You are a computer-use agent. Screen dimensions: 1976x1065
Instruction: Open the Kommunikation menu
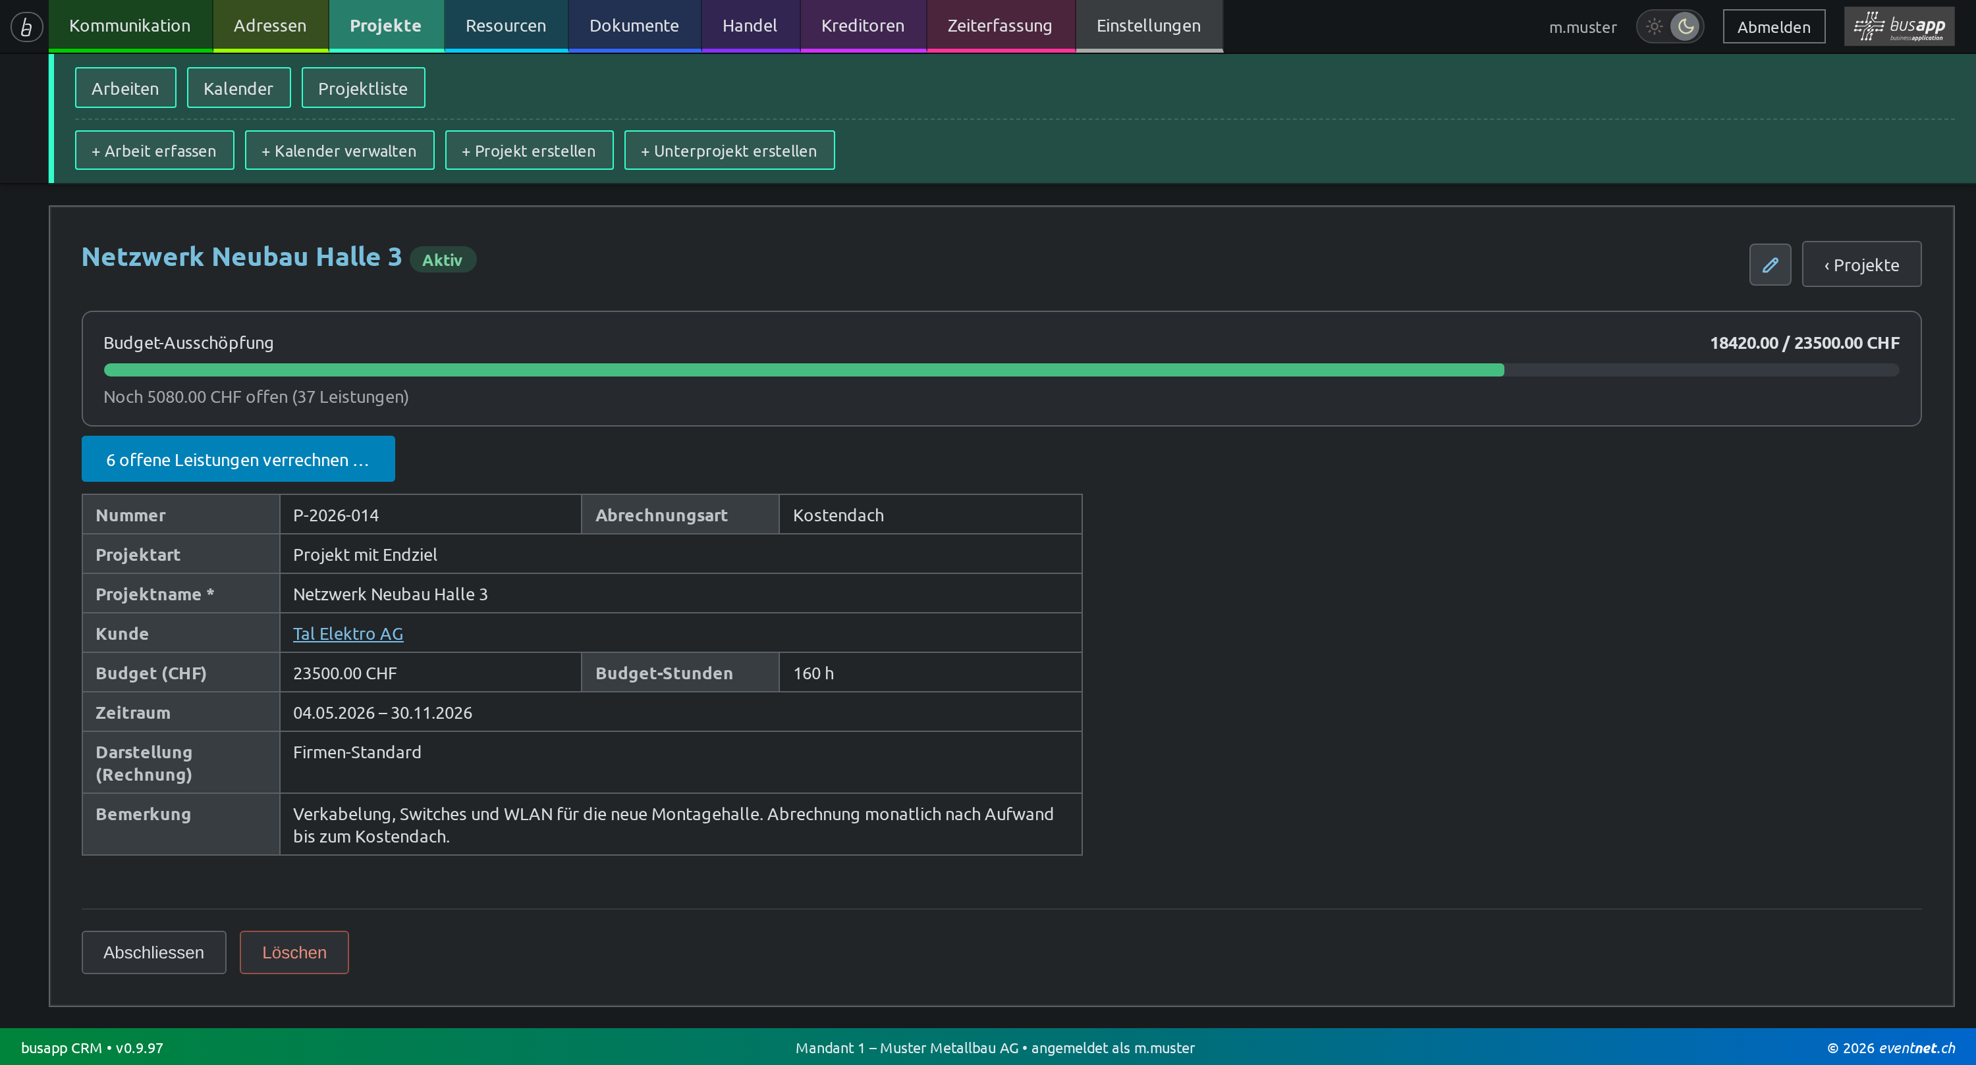[x=130, y=26]
